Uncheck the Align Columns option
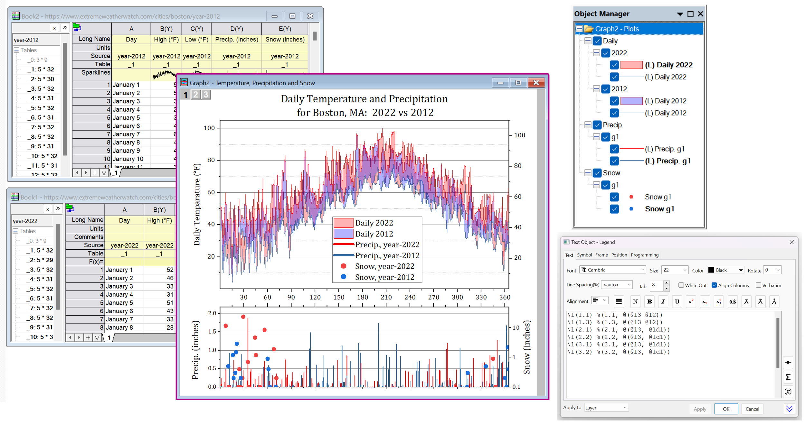This screenshot has width=805, height=424. (x=714, y=285)
